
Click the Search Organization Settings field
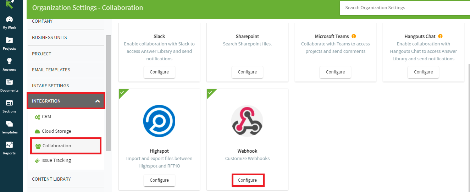pyautogui.click(x=405, y=7)
